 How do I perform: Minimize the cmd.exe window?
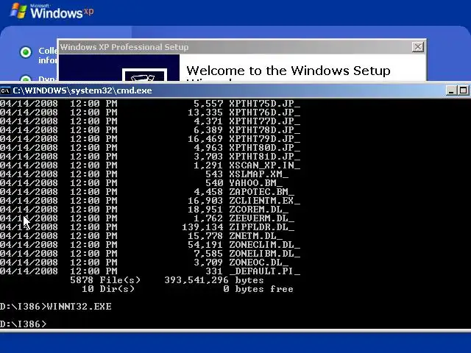[x=451, y=90]
